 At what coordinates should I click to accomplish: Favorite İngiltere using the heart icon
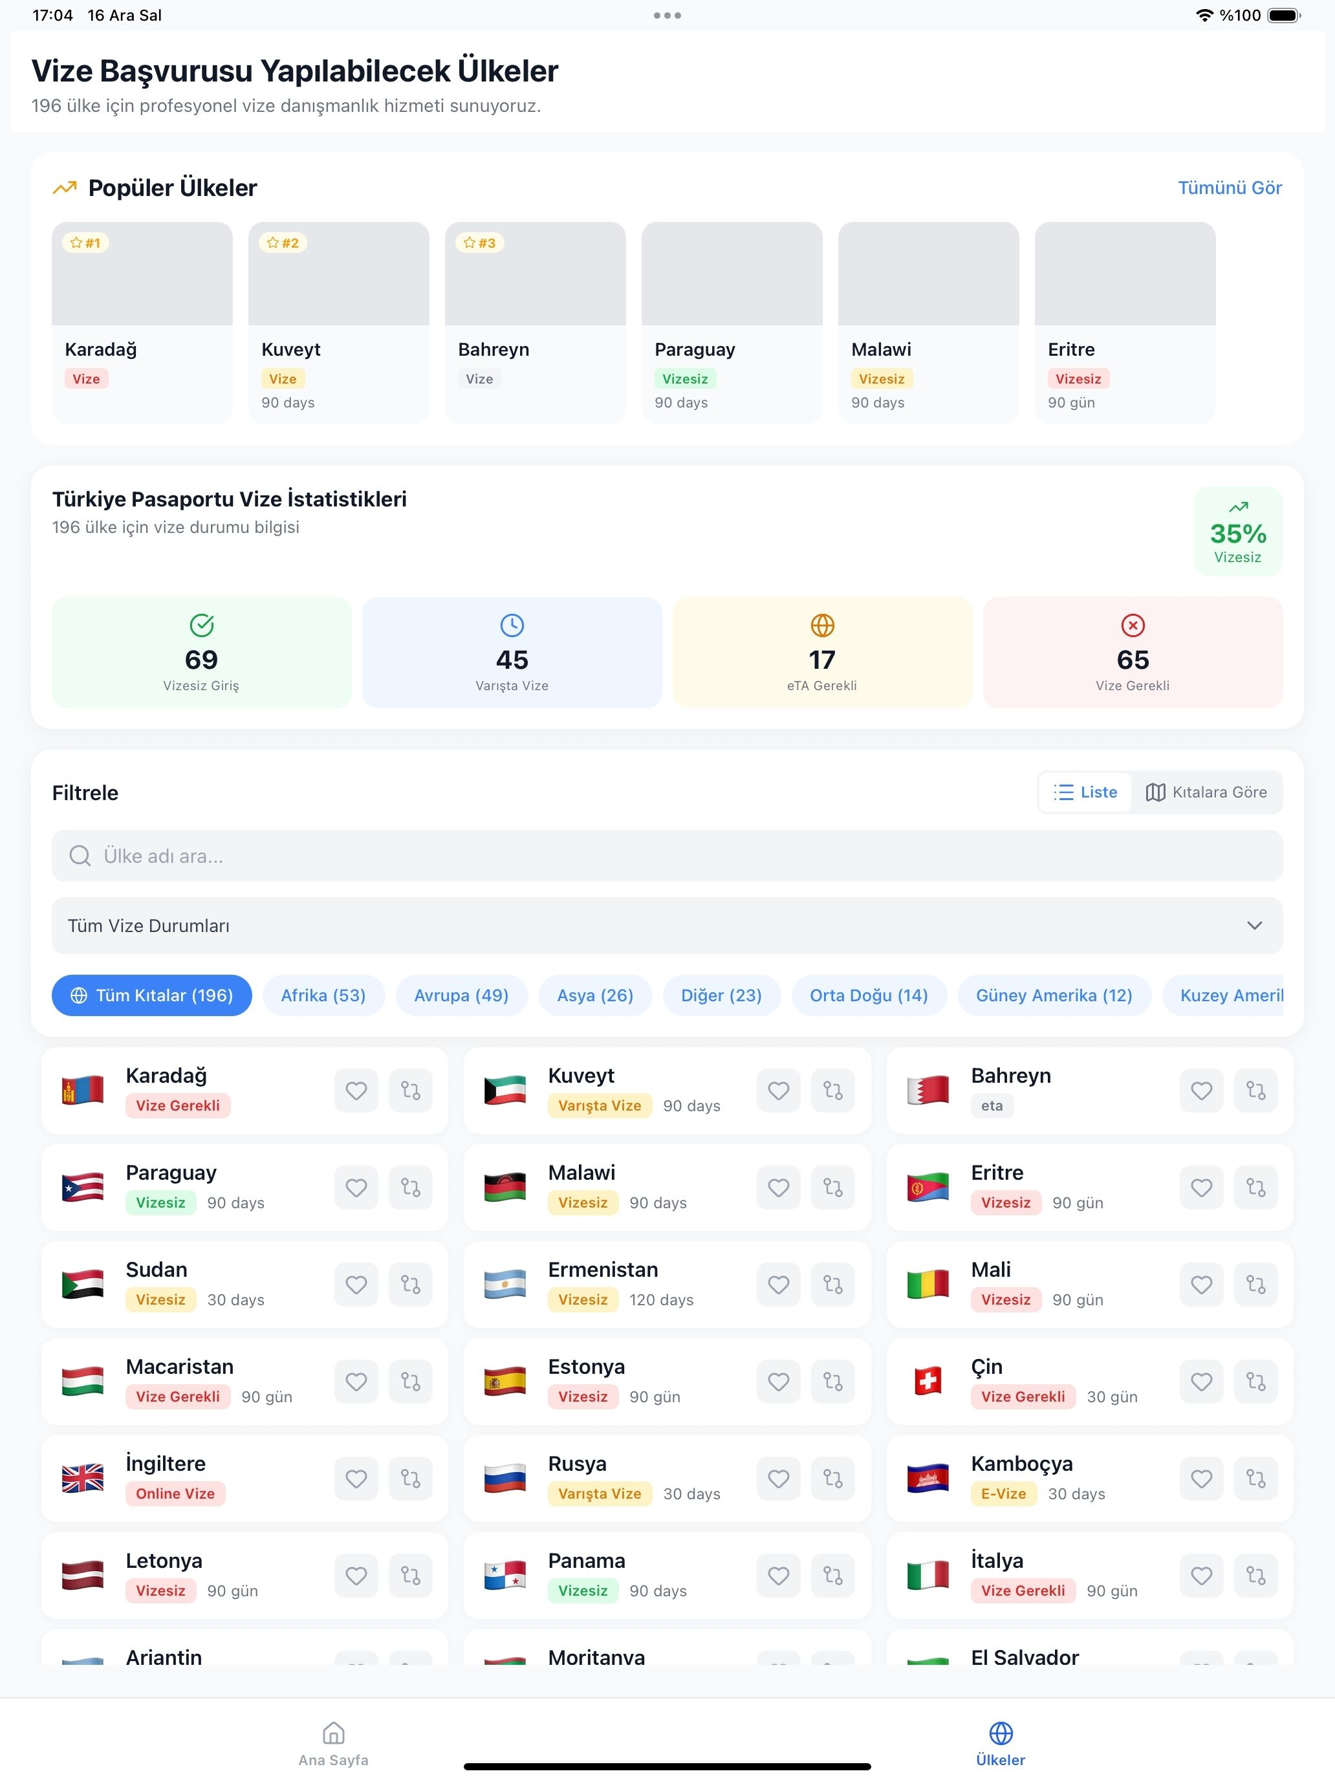356,1478
